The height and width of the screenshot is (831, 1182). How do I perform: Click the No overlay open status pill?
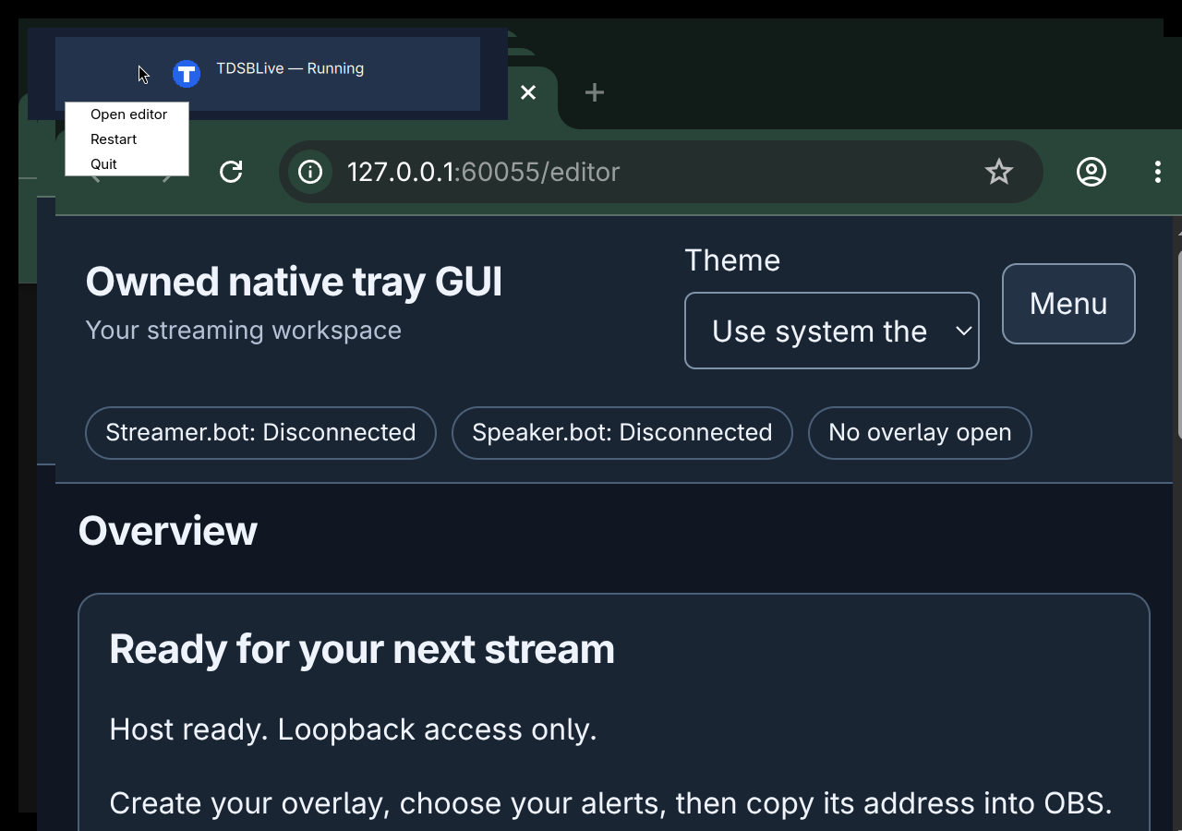coord(920,433)
